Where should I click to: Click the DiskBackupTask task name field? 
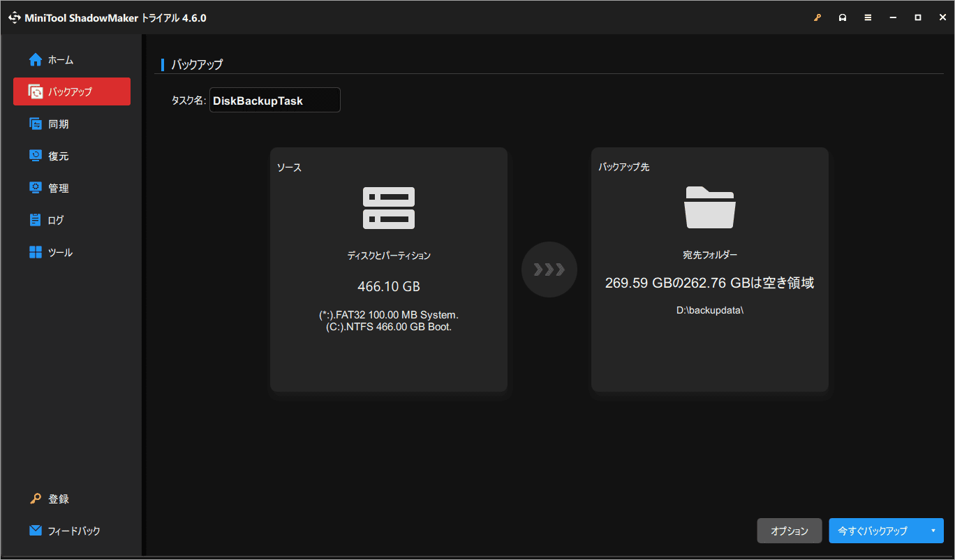[x=275, y=100]
